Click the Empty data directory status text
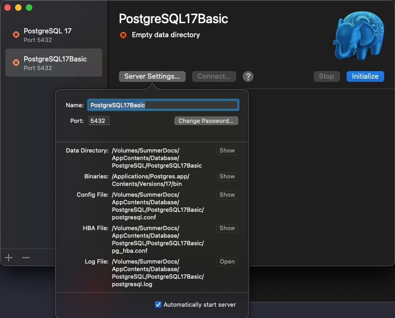This screenshot has height=318, width=395. click(x=166, y=35)
